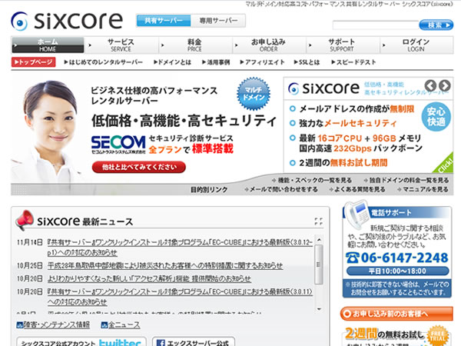This screenshot has width=461, height=346.
Task: Open はじめてのレンタルサーバー link
Action: click(103, 62)
